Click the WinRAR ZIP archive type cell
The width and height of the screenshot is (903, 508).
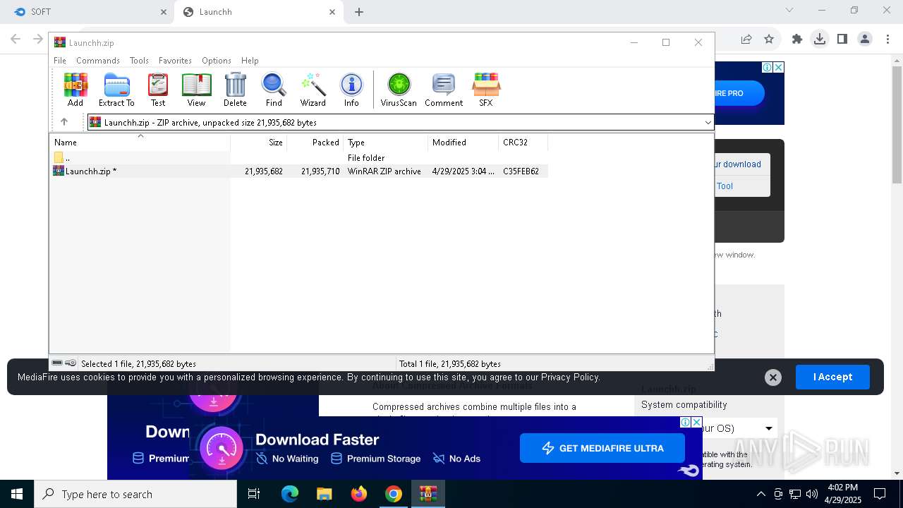click(x=384, y=171)
